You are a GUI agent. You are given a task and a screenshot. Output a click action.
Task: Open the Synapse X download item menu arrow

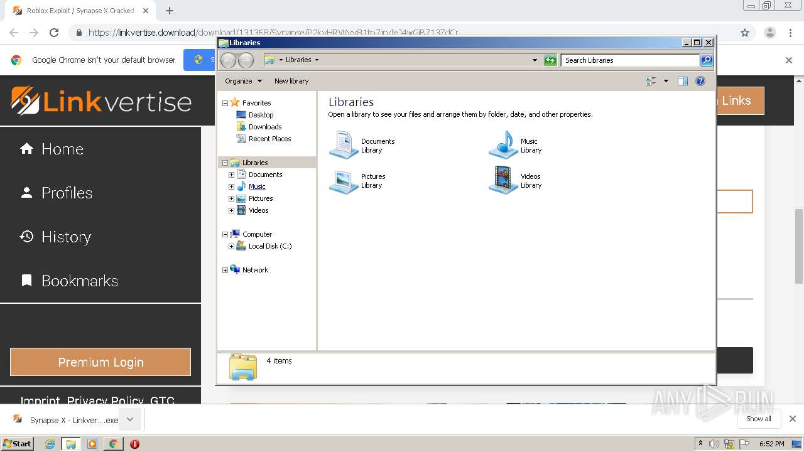(130, 419)
